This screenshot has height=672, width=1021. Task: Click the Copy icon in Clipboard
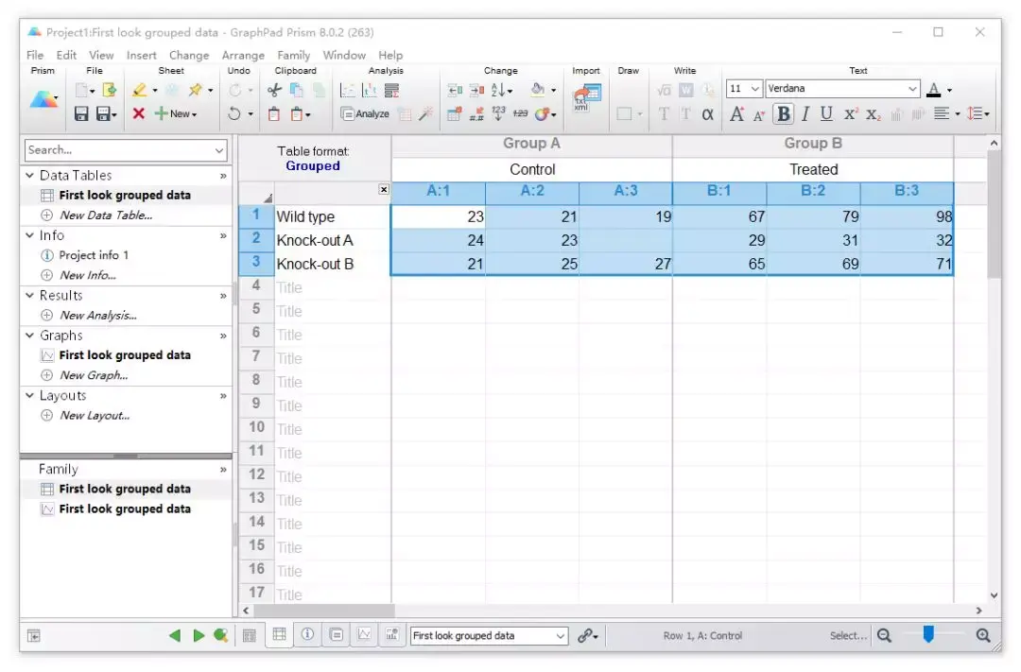296,90
